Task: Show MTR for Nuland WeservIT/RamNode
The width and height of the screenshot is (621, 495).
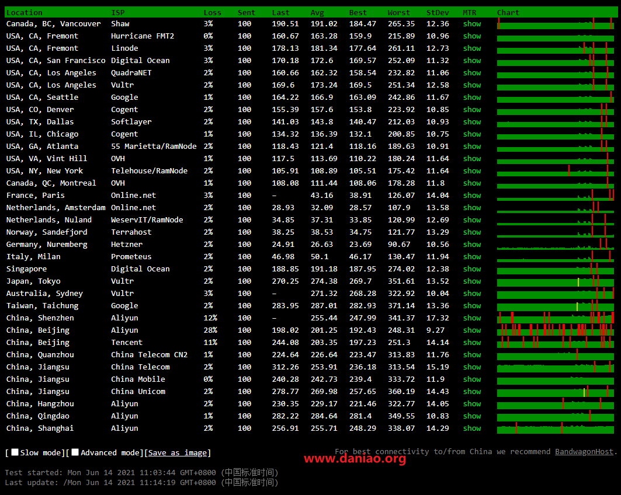Action: (x=472, y=220)
